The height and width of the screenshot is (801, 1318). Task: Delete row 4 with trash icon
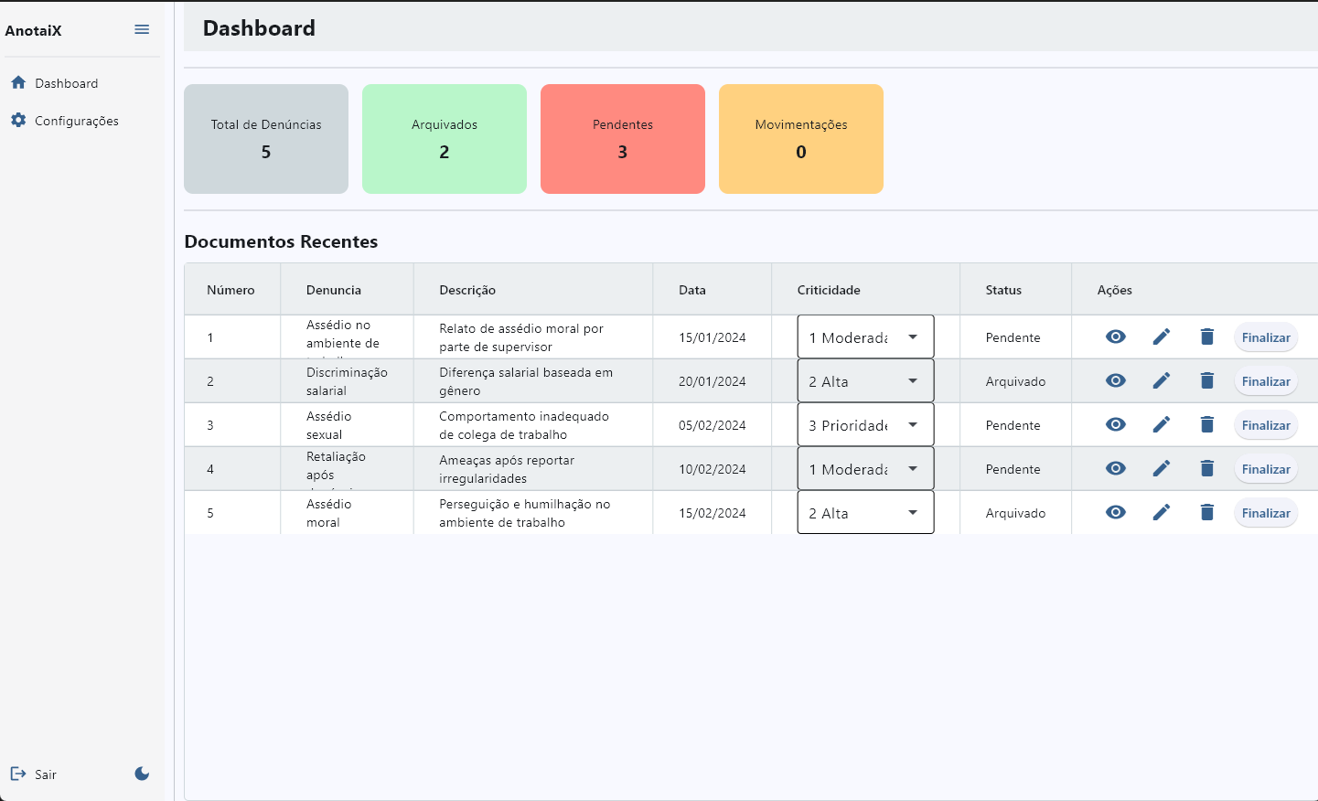pos(1207,468)
